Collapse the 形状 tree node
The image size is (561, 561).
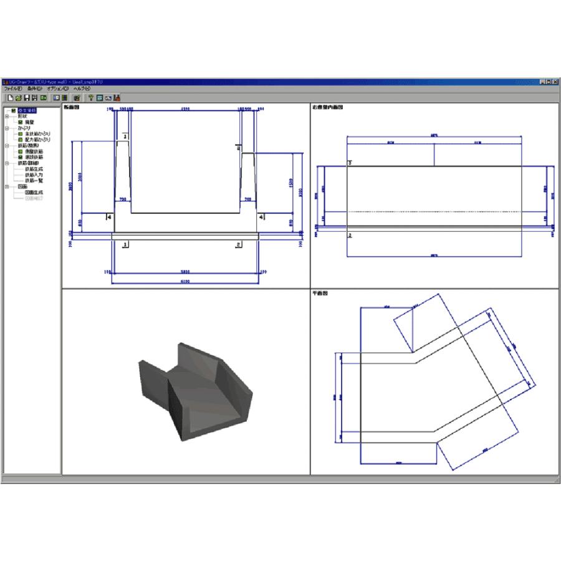click(x=7, y=117)
